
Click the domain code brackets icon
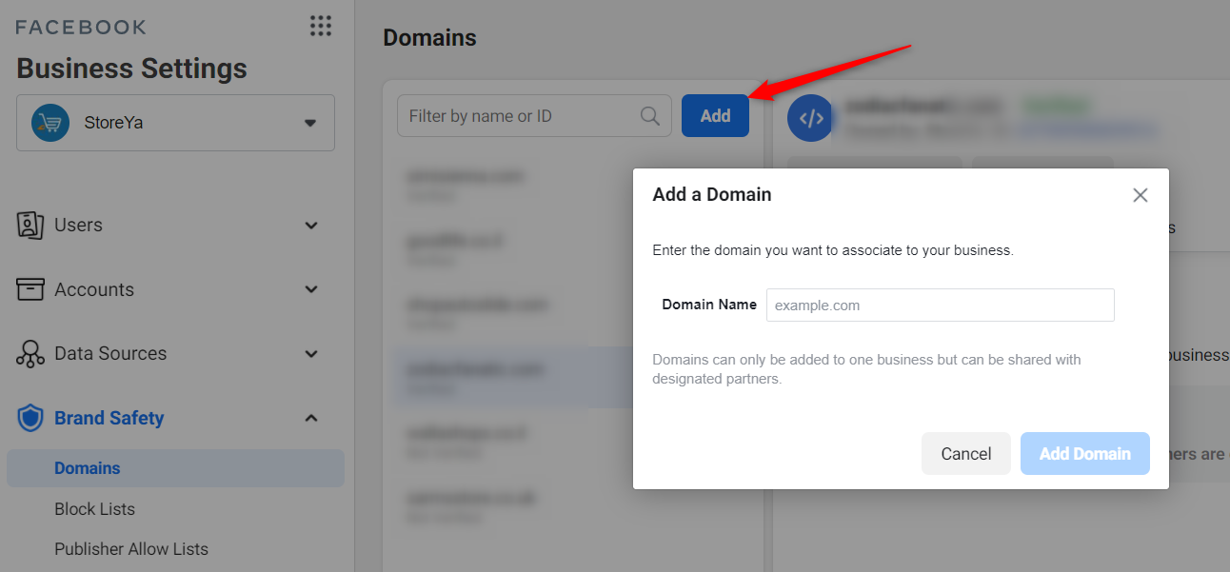point(810,119)
